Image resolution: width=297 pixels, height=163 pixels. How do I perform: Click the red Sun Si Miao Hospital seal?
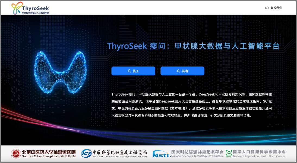click(16, 154)
